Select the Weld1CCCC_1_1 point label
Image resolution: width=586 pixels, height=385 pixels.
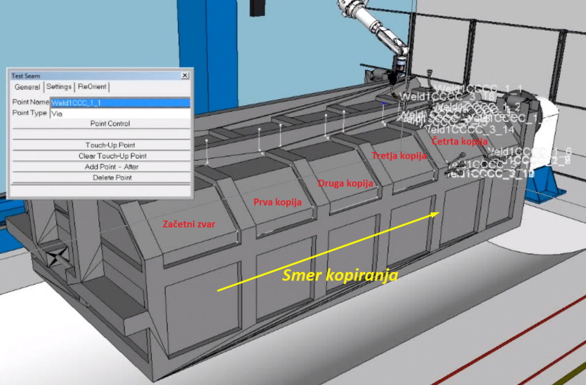pyautogui.click(x=478, y=89)
